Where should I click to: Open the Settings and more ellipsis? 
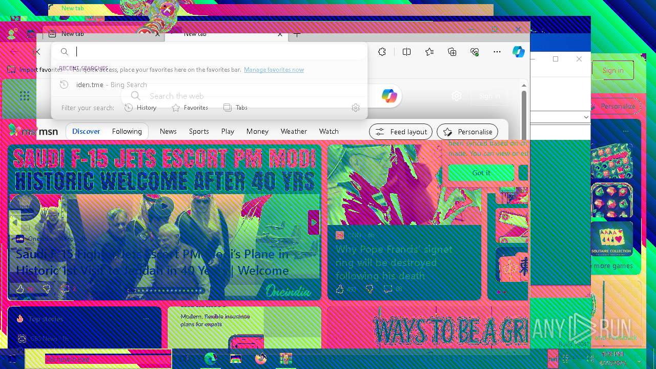[497, 52]
